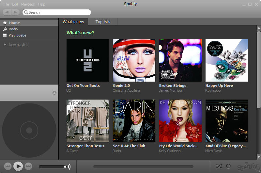This screenshot has height=173, width=261.
Task: Open artist Röyksopp link
Action: (213, 90)
